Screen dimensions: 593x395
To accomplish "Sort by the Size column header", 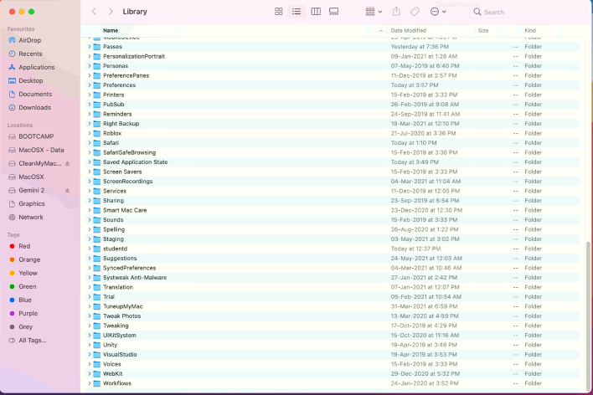I will pyautogui.click(x=483, y=31).
